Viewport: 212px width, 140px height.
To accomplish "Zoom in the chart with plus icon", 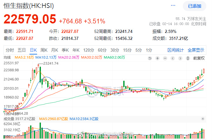I will (x=157, y=58).
